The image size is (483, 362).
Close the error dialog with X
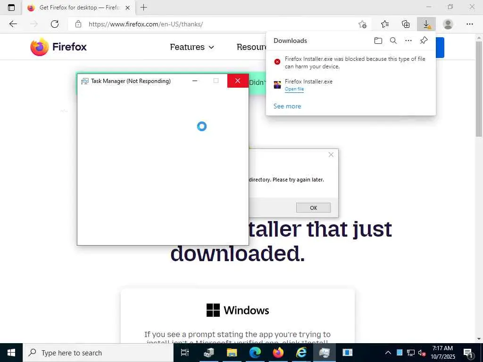click(x=331, y=155)
